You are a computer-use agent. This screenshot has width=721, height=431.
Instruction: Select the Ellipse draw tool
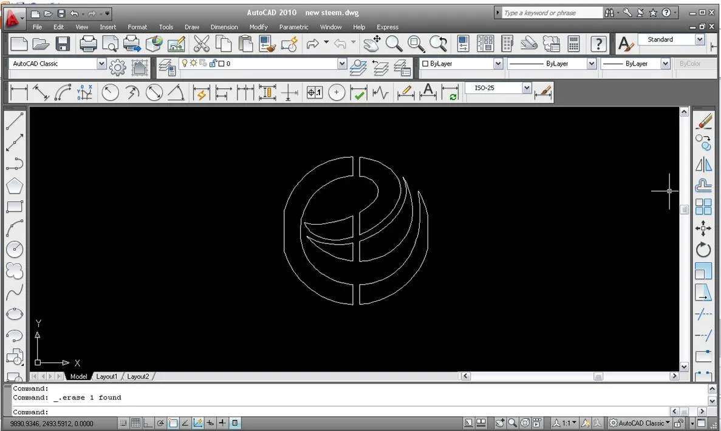[15, 314]
